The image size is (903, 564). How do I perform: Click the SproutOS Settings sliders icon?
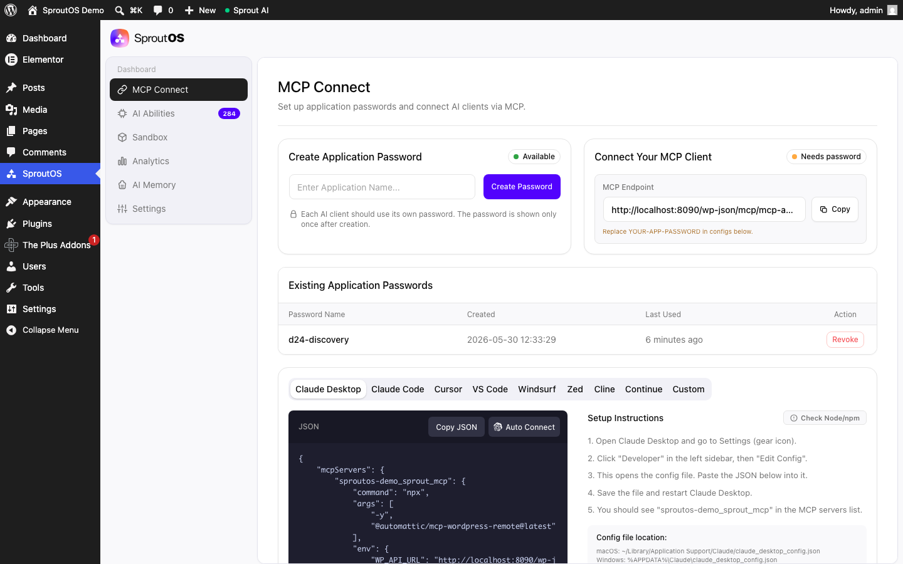tap(122, 209)
